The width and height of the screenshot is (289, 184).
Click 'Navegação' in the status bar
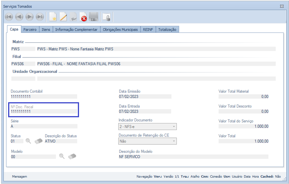coord(144,177)
